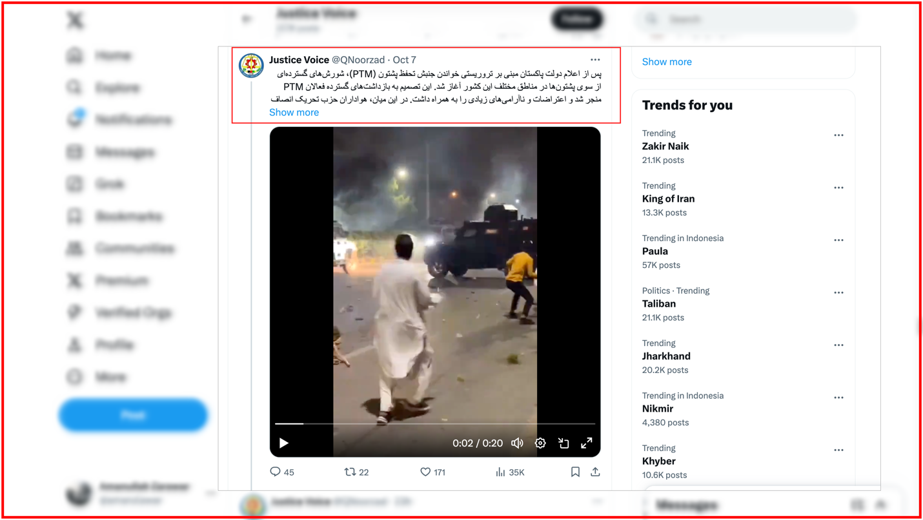Share the tweet via upload icon
The height and width of the screenshot is (520, 923).
[595, 472]
